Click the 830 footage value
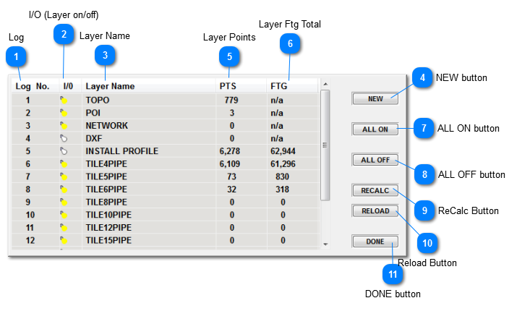517x311 pixels. click(x=283, y=176)
